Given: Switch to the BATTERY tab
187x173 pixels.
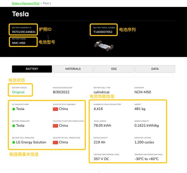Looking at the screenshot, I should [x=32, y=69].
